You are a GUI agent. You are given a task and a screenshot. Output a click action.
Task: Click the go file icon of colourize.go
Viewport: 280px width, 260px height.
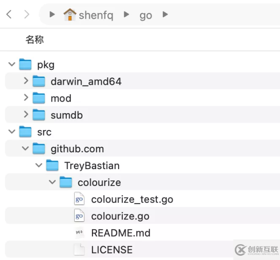point(79,215)
